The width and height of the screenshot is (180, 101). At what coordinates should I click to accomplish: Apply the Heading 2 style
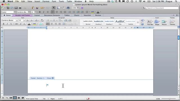[109, 22]
